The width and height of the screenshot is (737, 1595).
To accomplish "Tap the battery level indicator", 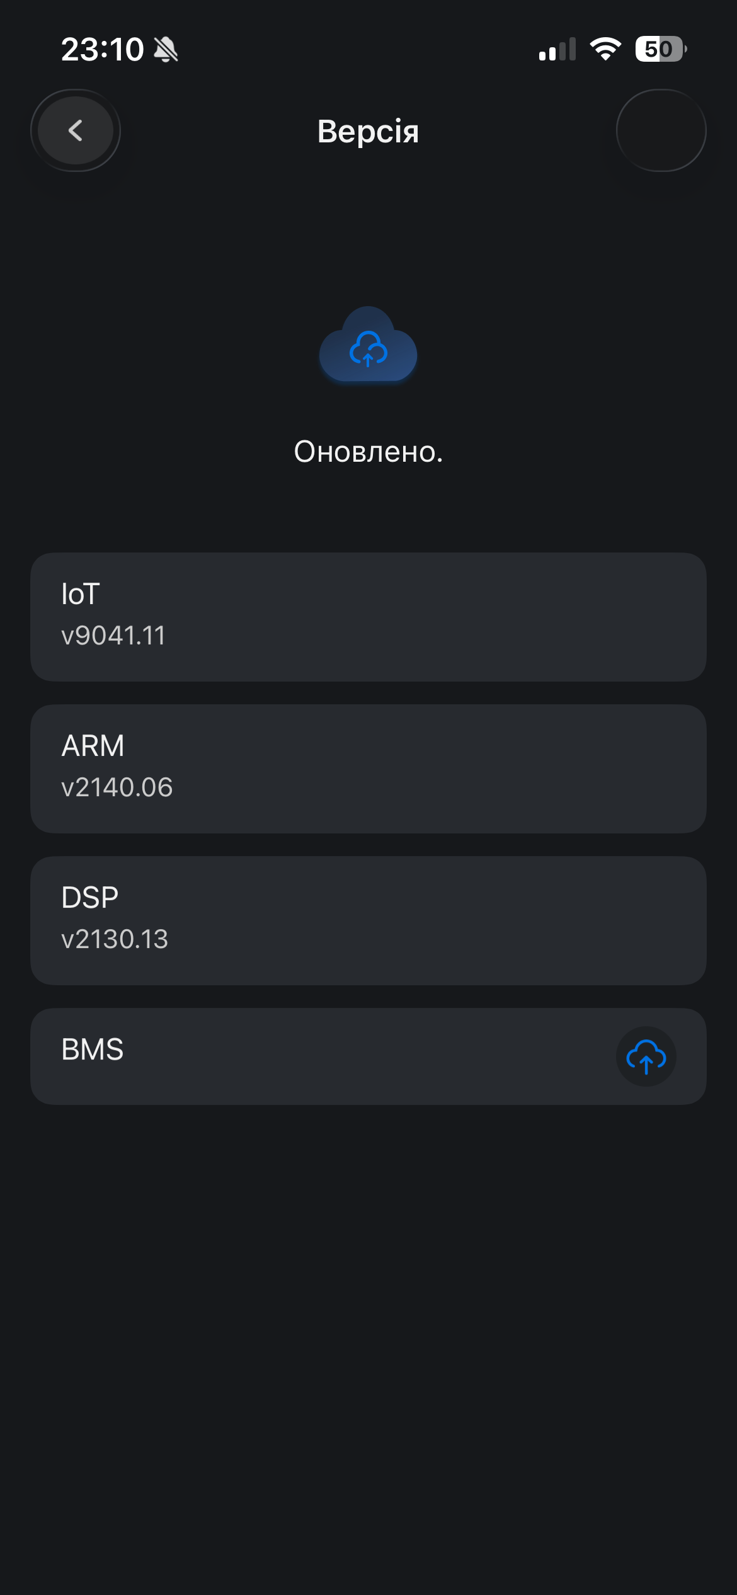I will [660, 49].
